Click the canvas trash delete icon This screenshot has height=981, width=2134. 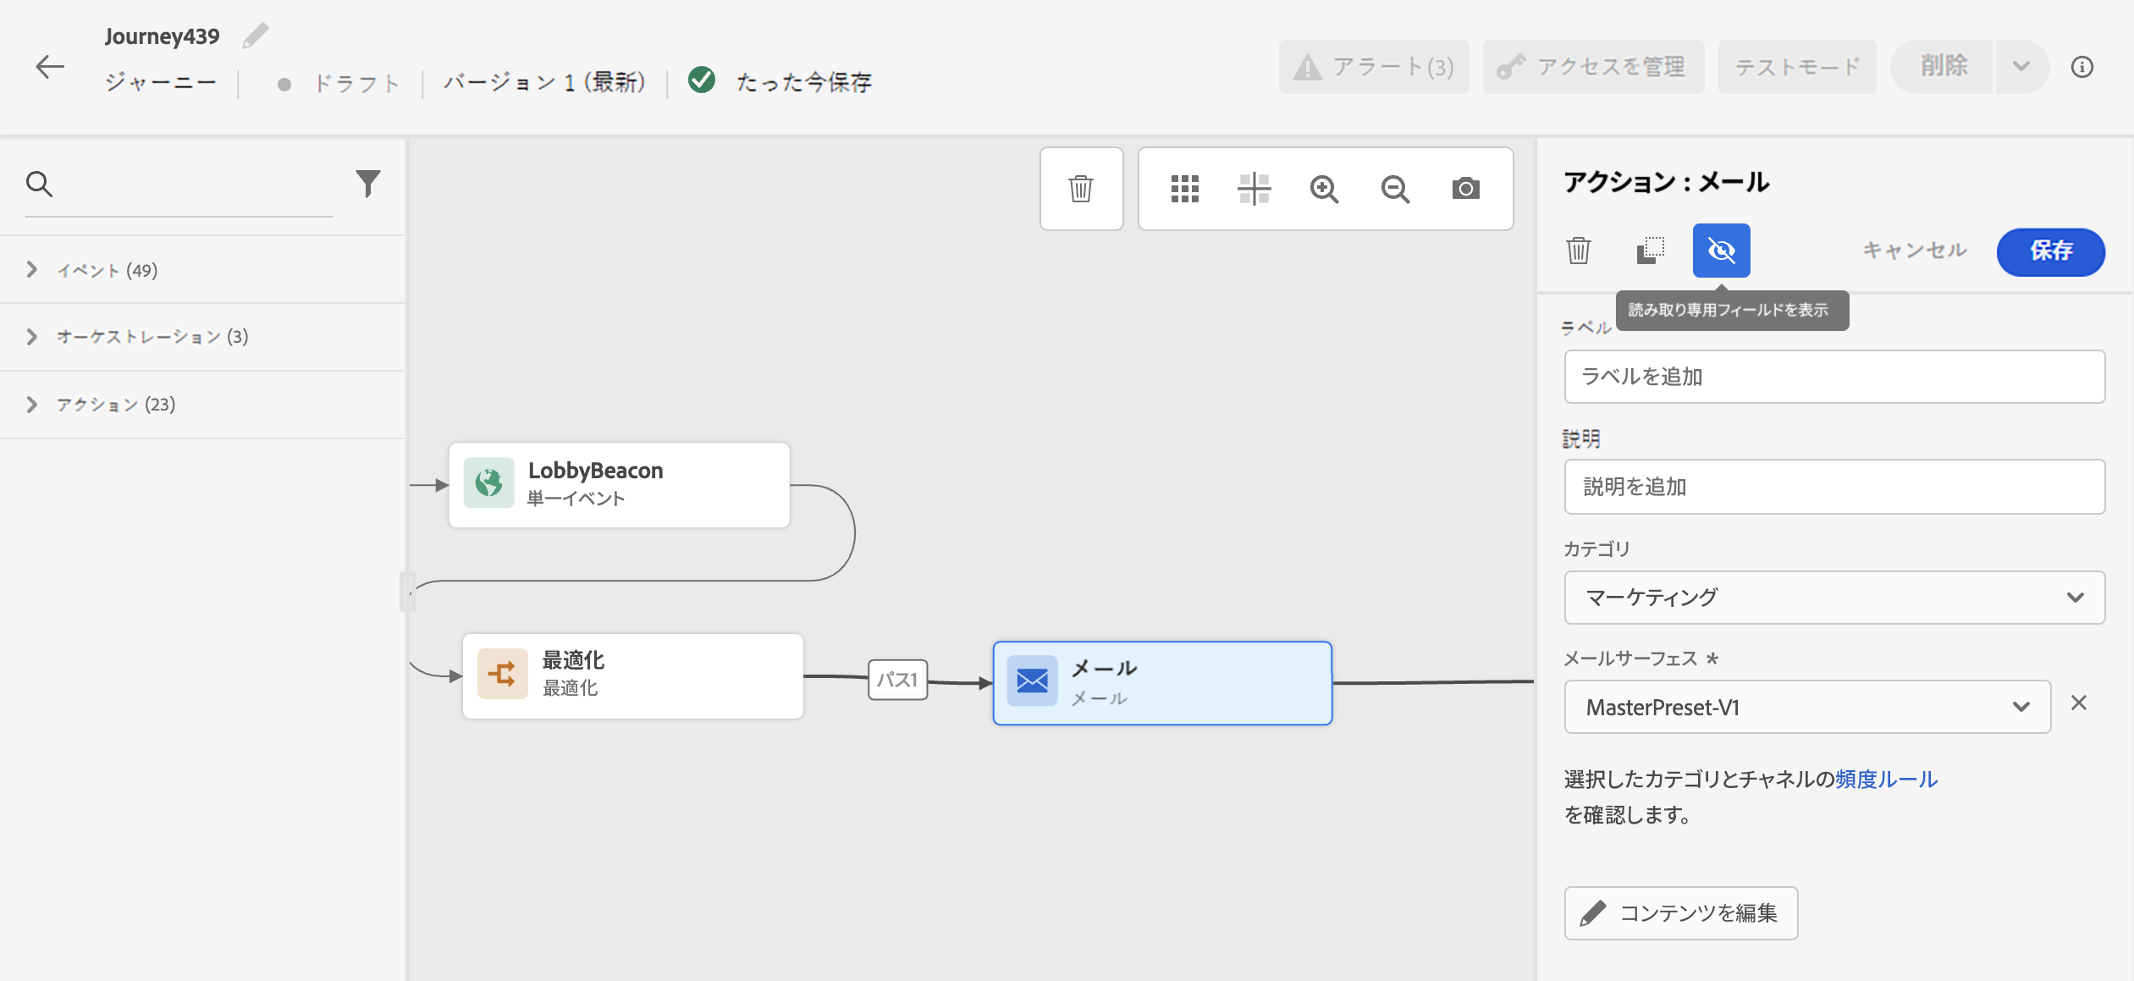pos(1081,189)
